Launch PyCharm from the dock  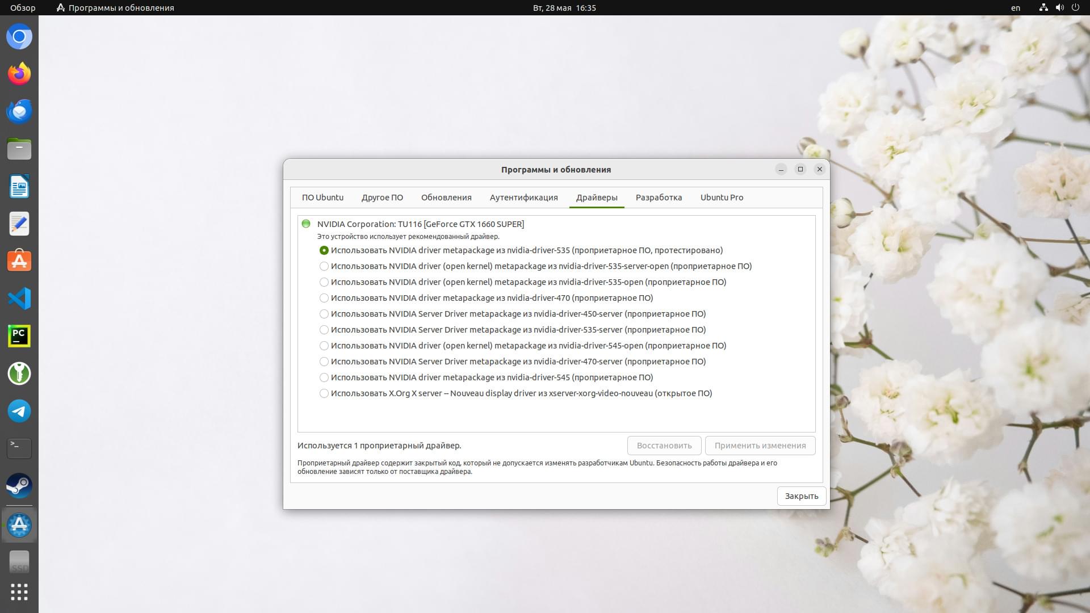click(x=19, y=336)
